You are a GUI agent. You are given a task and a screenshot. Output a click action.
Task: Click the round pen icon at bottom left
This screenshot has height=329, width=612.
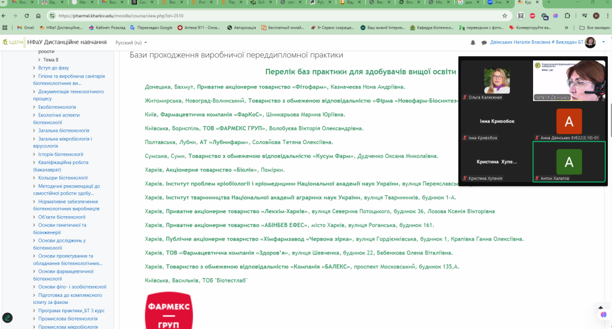tap(7, 318)
